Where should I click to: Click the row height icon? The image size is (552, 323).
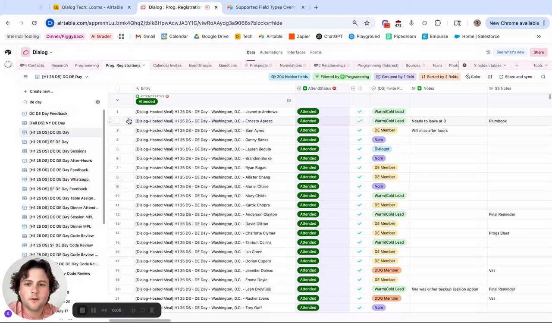[x=490, y=77]
